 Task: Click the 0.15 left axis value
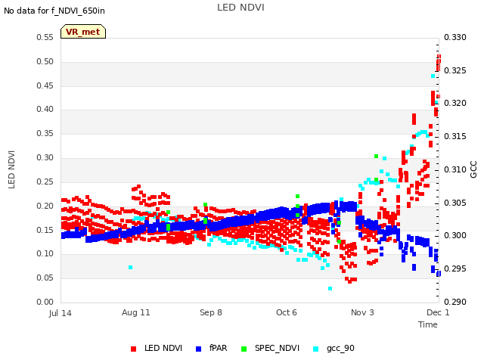(45, 230)
